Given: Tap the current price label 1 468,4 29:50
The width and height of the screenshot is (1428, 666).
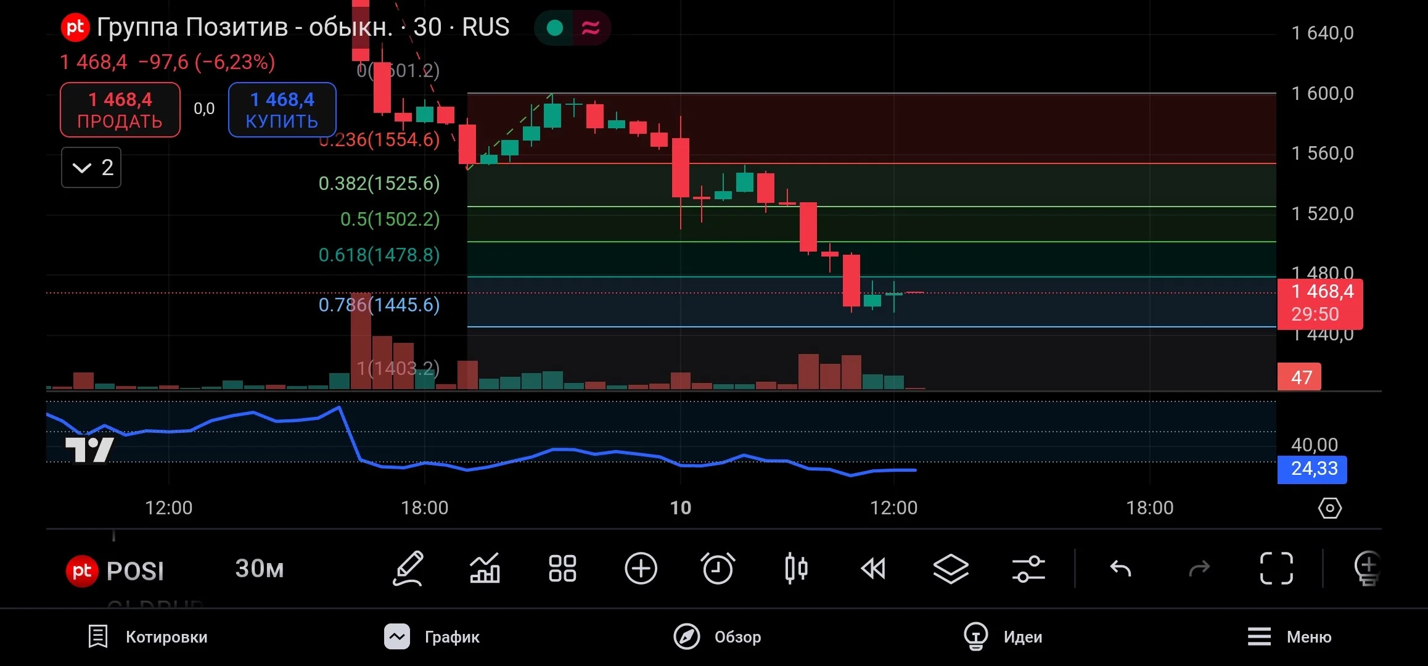Looking at the screenshot, I should pyautogui.click(x=1320, y=303).
